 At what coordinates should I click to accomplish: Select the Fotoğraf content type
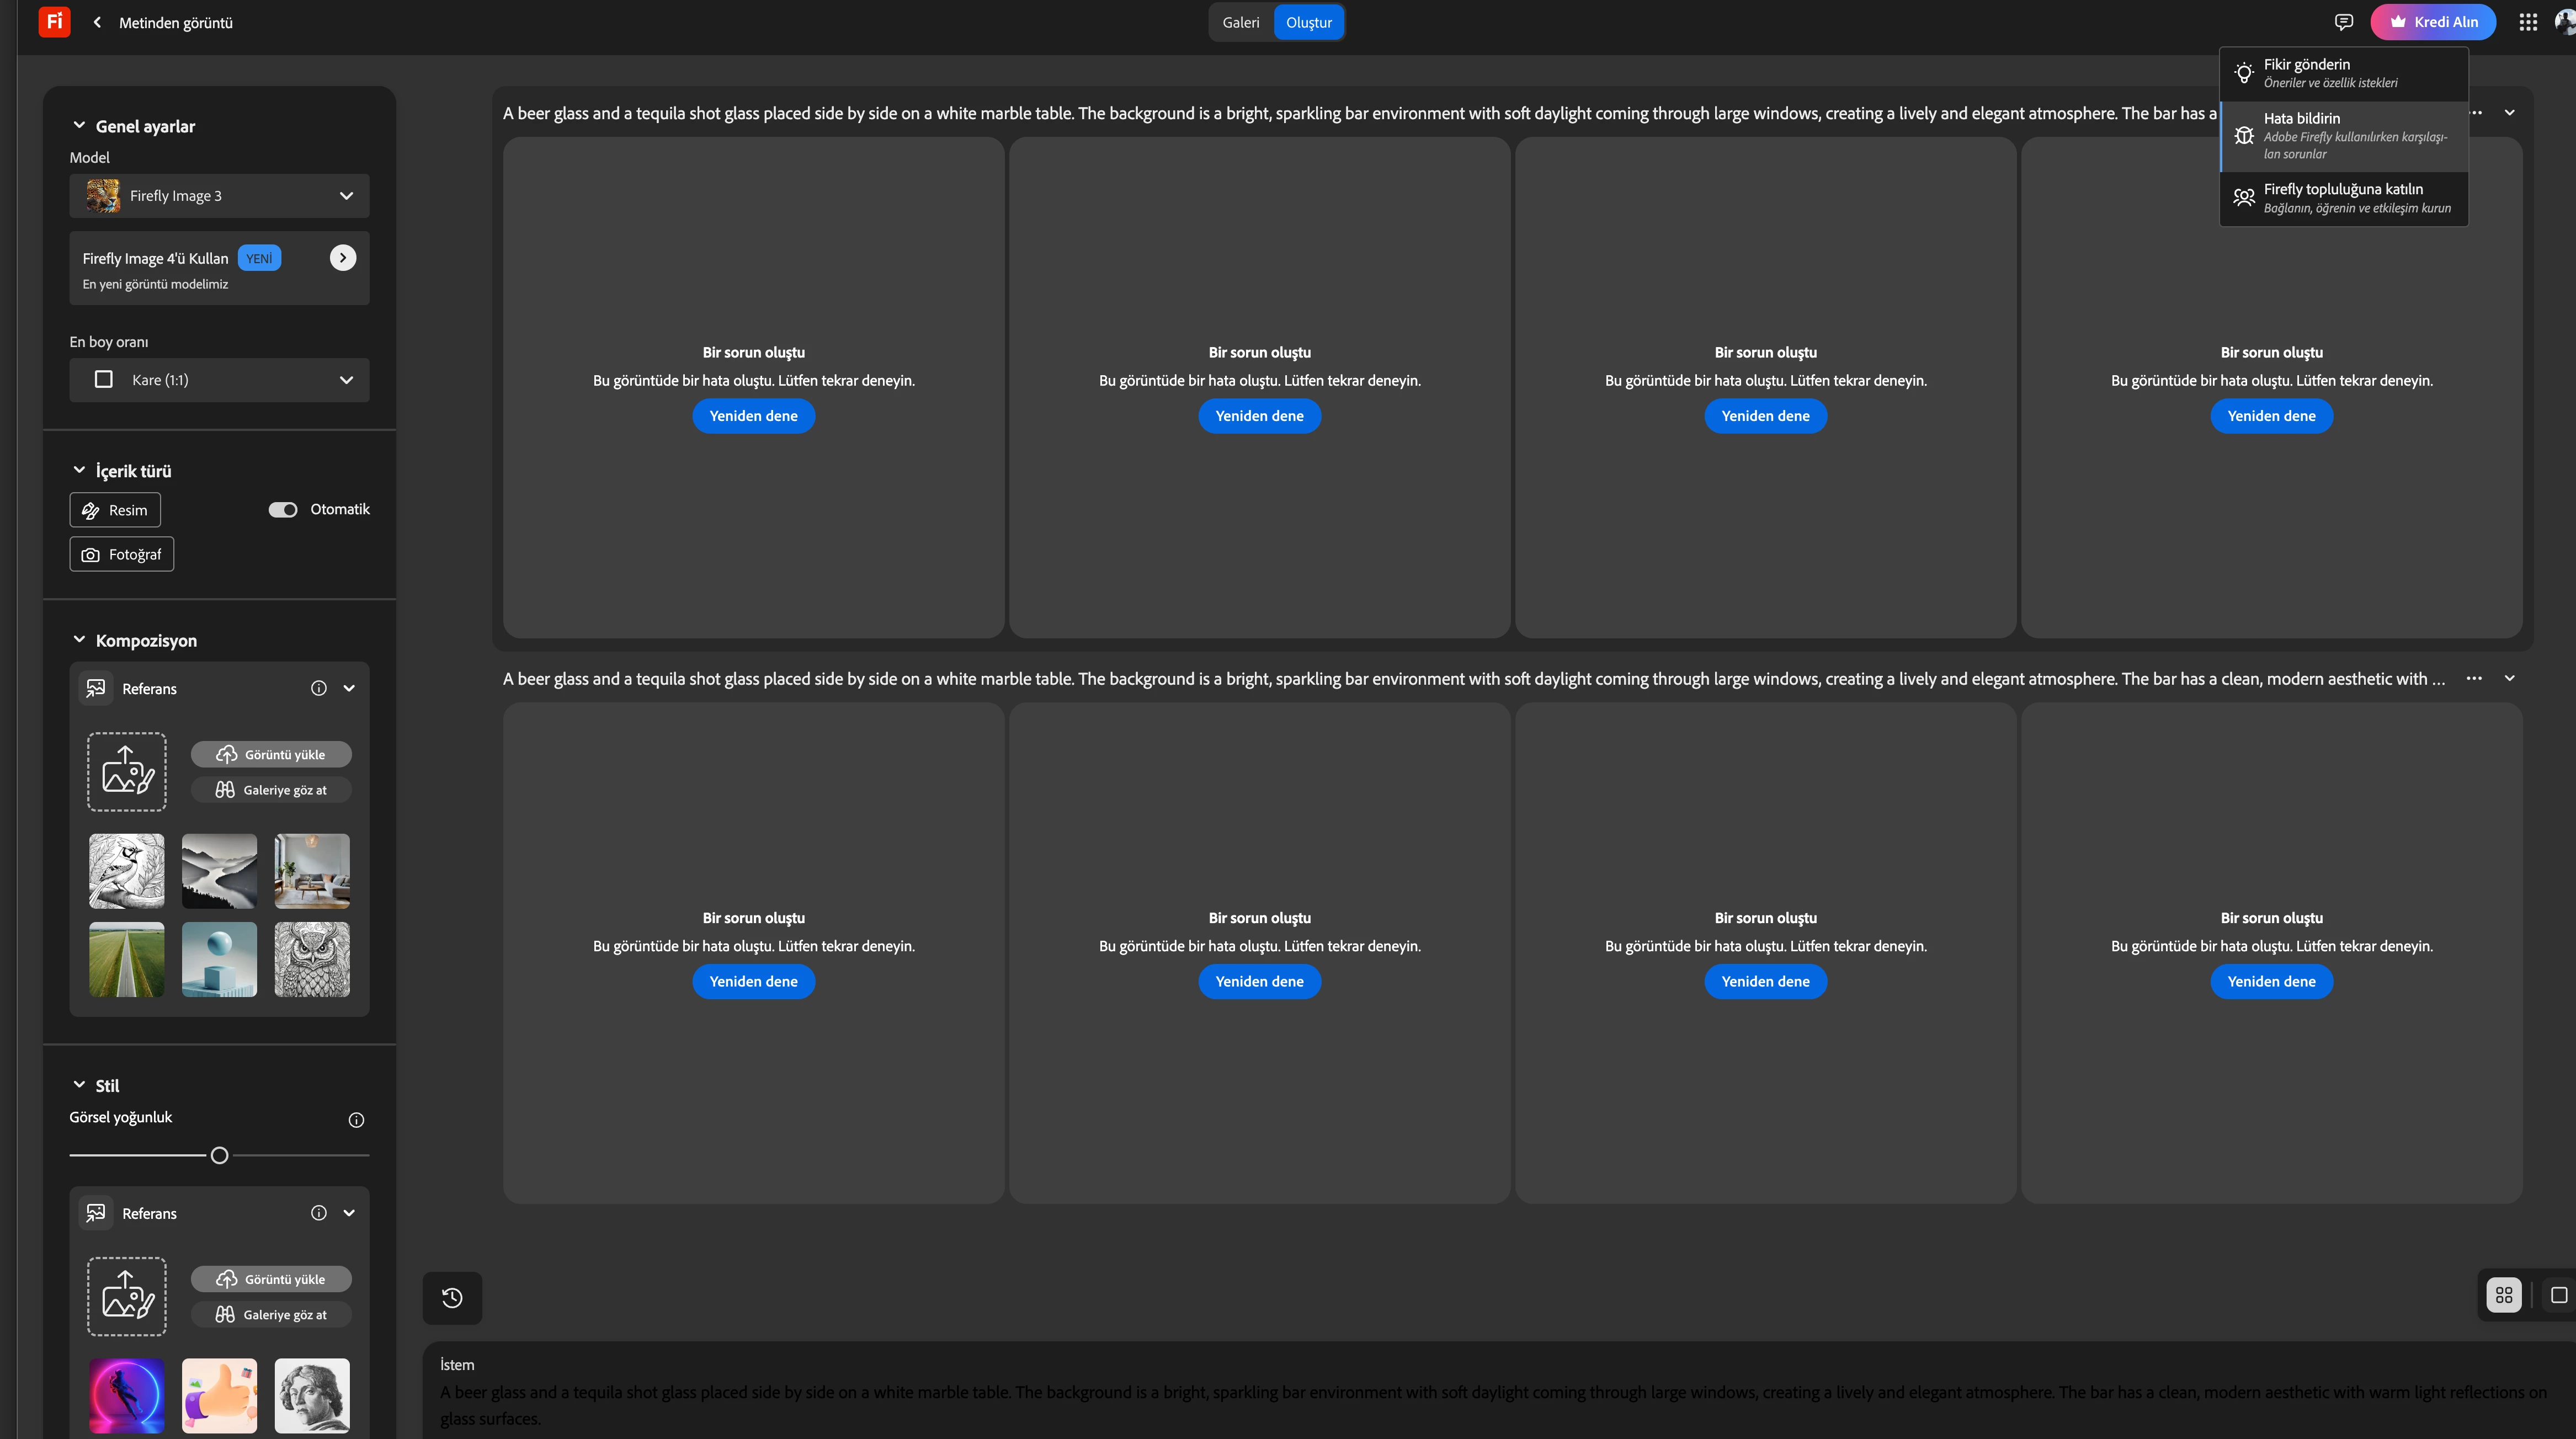click(122, 554)
